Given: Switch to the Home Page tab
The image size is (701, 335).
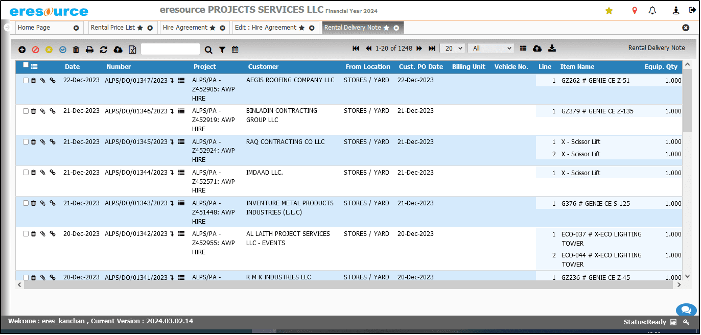Looking at the screenshot, I should (34, 28).
